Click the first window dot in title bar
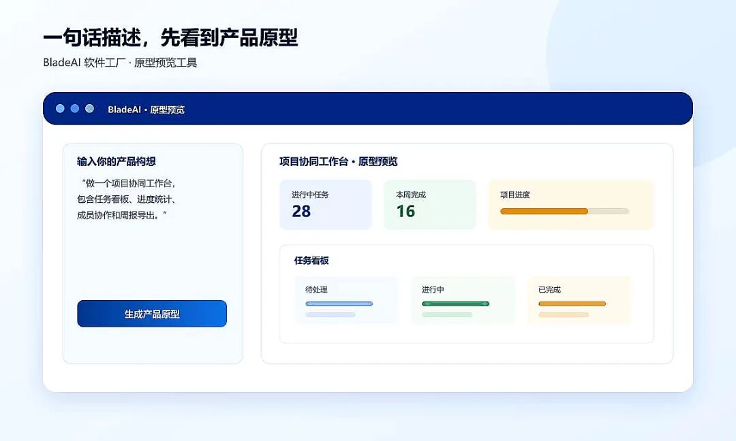The width and height of the screenshot is (736, 441). coord(60,109)
